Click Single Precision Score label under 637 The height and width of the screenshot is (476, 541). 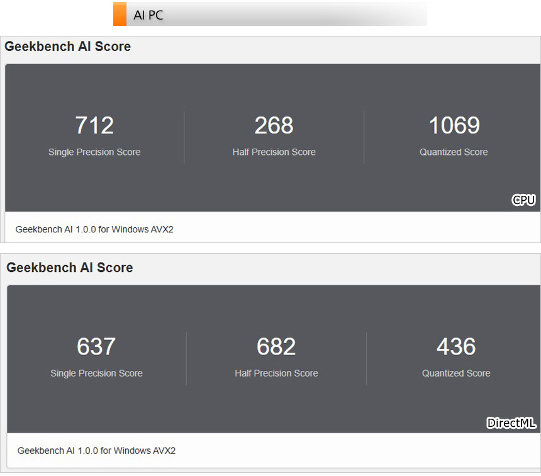96,373
